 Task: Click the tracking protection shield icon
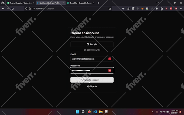click(26, 9)
